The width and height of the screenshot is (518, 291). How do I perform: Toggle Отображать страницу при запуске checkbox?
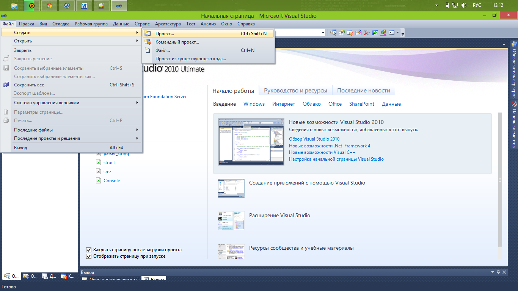click(89, 256)
